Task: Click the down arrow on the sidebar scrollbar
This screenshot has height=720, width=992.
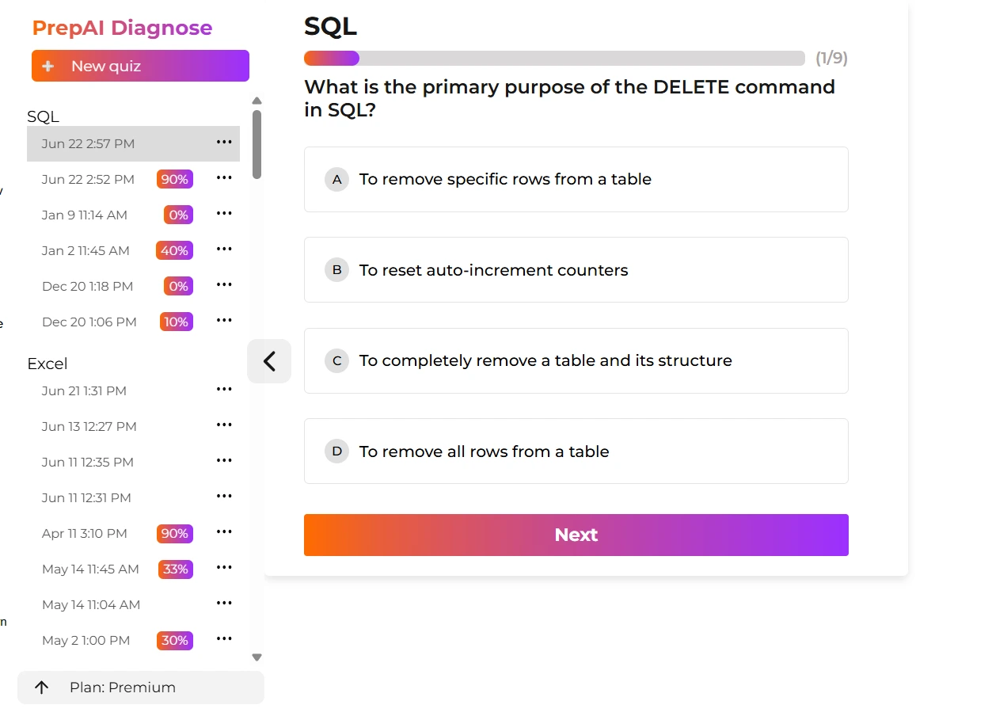Action: tap(257, 657)
